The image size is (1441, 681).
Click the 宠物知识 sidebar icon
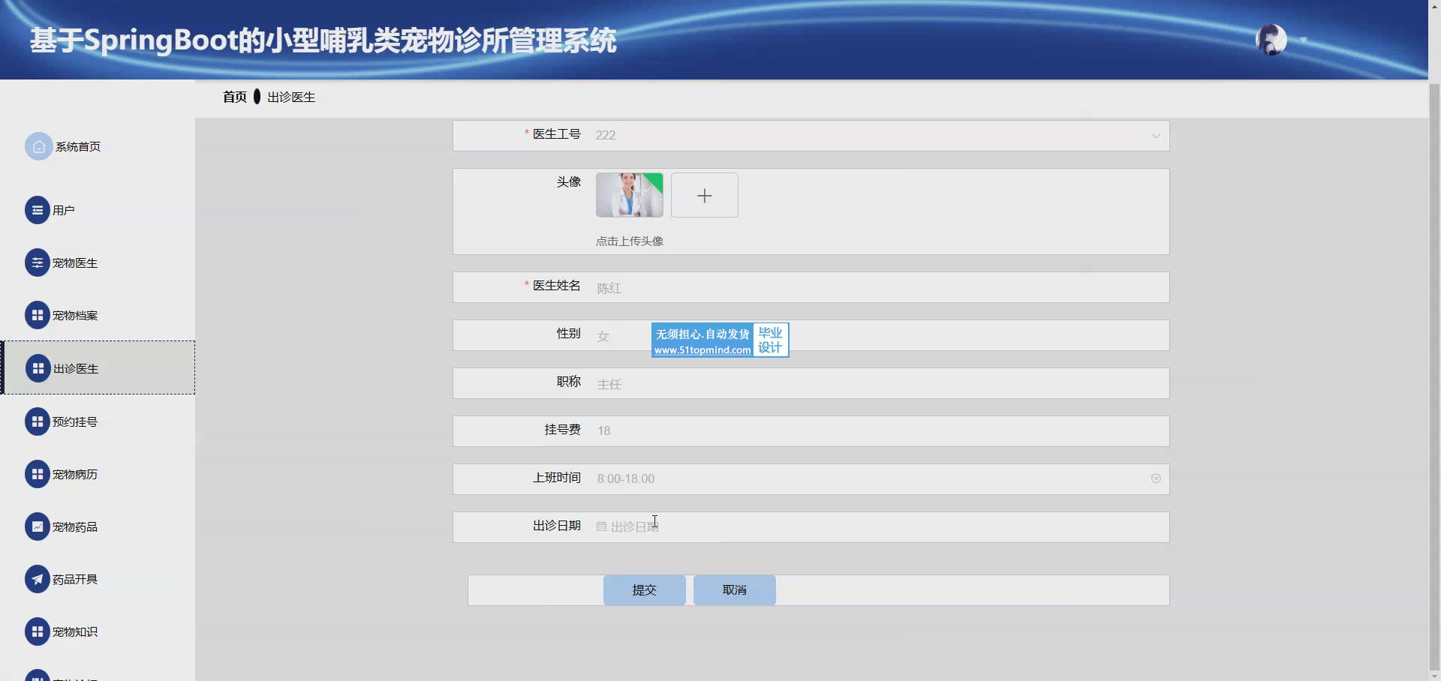pos(38,631)
